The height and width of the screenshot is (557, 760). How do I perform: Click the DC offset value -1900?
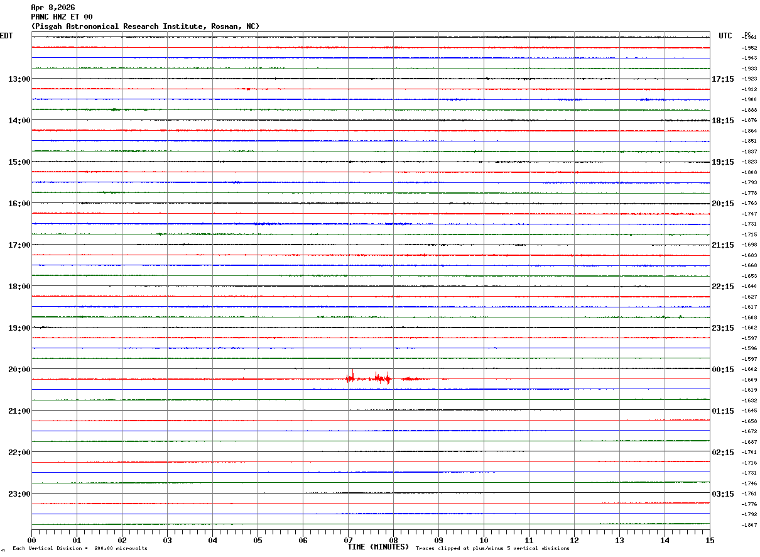pyautogui.click(x=749, y=100)
